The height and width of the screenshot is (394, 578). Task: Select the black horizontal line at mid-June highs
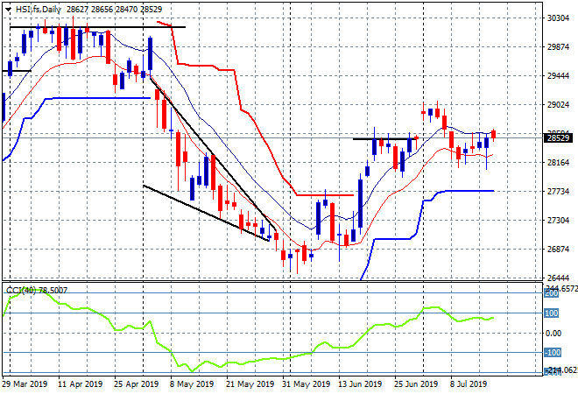pos(384,139)
